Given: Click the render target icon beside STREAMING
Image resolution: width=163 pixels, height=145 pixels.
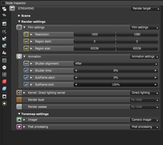Looking at the screenshot, I should pos(12,9).
